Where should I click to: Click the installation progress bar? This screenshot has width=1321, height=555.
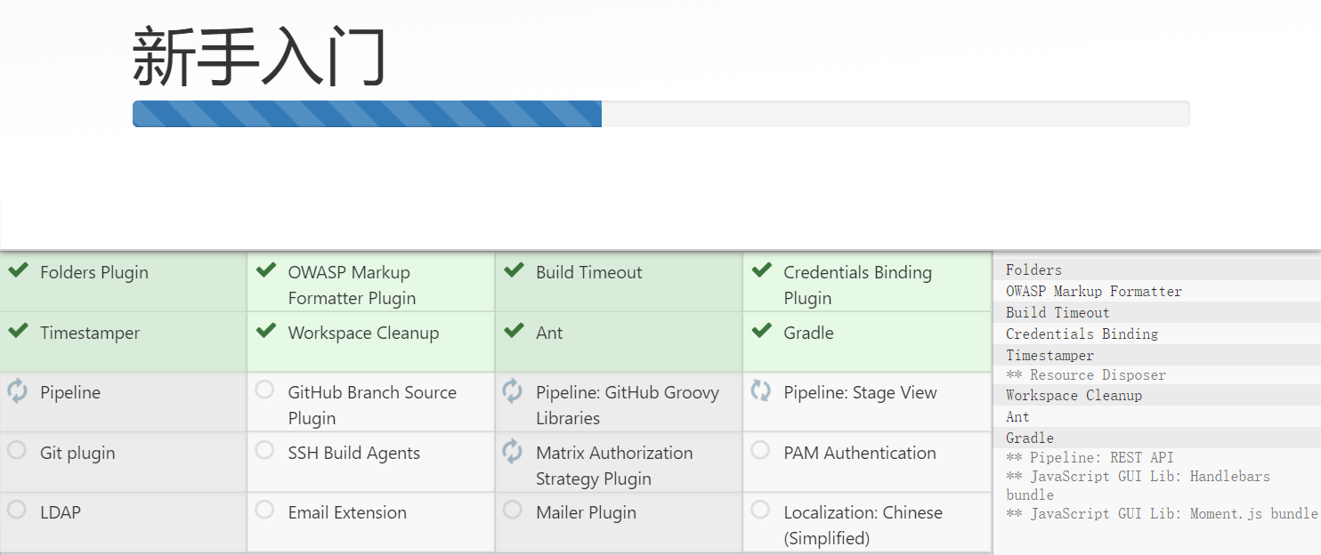point(660,114)
